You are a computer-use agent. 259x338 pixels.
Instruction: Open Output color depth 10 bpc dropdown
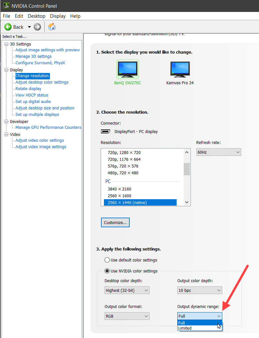point(200,290)
